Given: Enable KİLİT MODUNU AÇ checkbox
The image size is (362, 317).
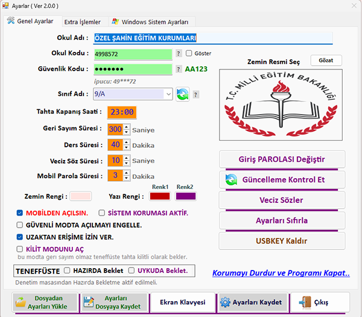Looking at the screenshot, I should click(x=20, y=249).
